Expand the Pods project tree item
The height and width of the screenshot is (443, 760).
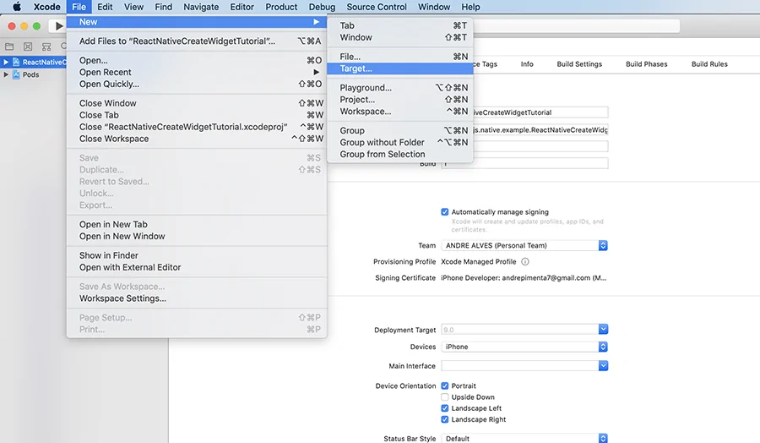tap(6, 74)
